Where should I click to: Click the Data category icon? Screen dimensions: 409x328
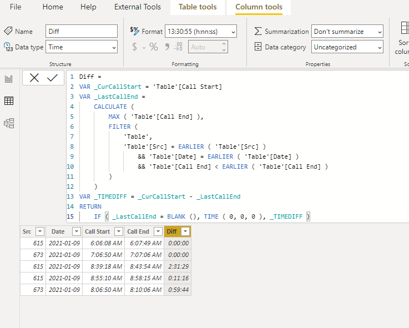pyautogui.click(x=257, y=47)
